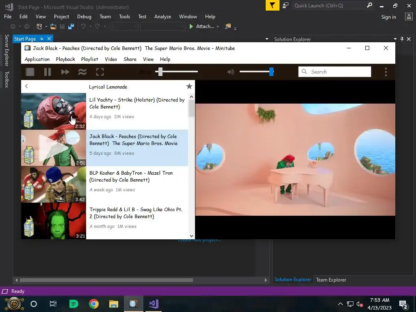Open Minitube three-dot options menu
Viewport: 416px width, 312px height.
tap(386, 72)
